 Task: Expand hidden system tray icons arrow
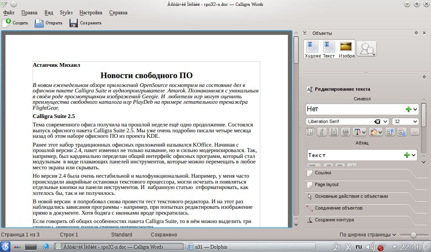pos(394,247)
